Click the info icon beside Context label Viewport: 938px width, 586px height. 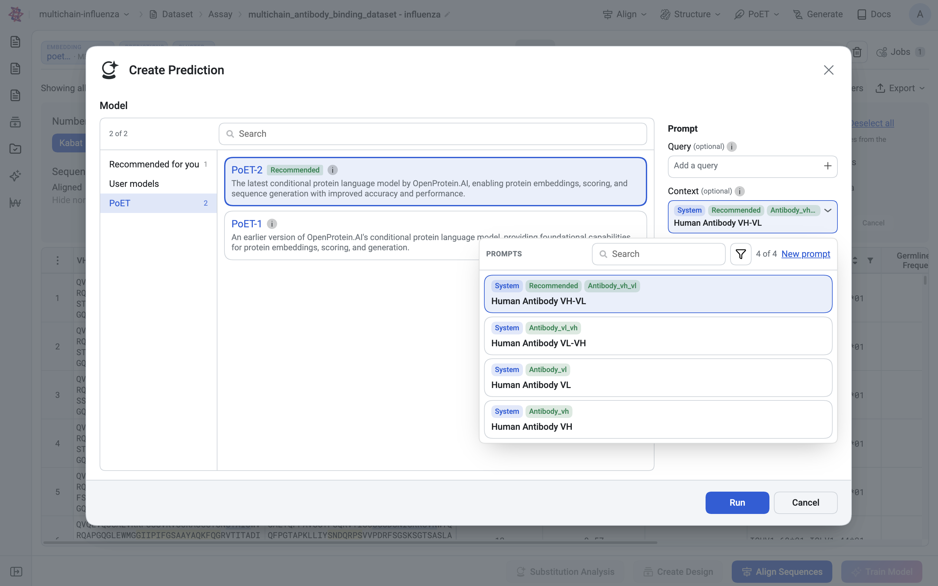[740, 191]
